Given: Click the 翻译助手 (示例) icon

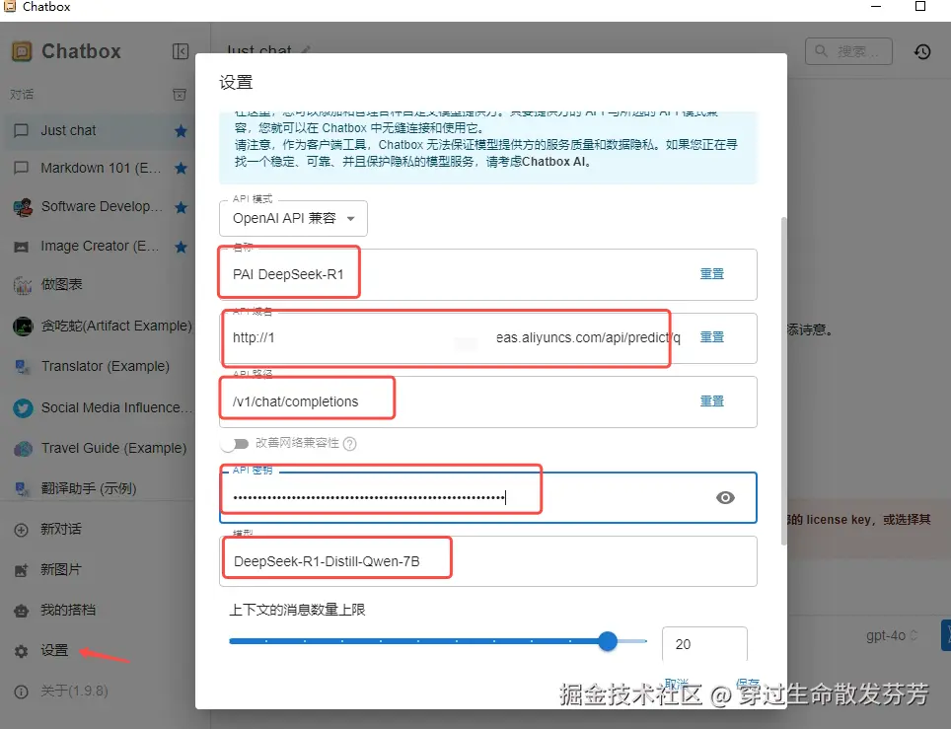Looking at the screenshot, I should 23,489.
